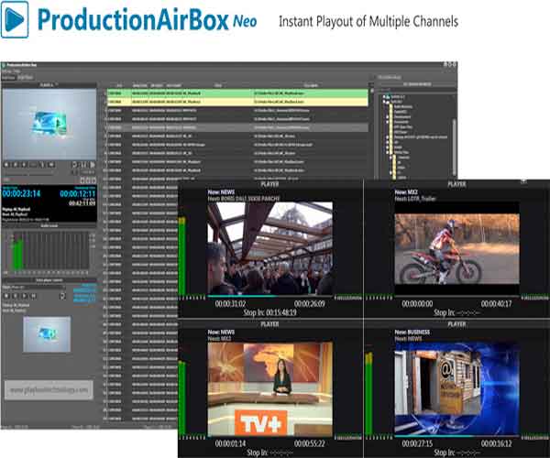
Task: Select the green now-playing playlist row
Action: (x=237, y=93)
